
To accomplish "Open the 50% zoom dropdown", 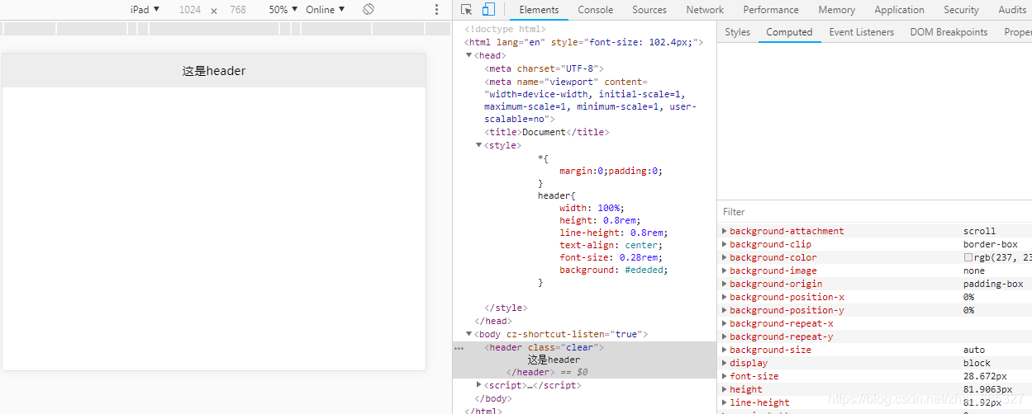I will 283,10.
